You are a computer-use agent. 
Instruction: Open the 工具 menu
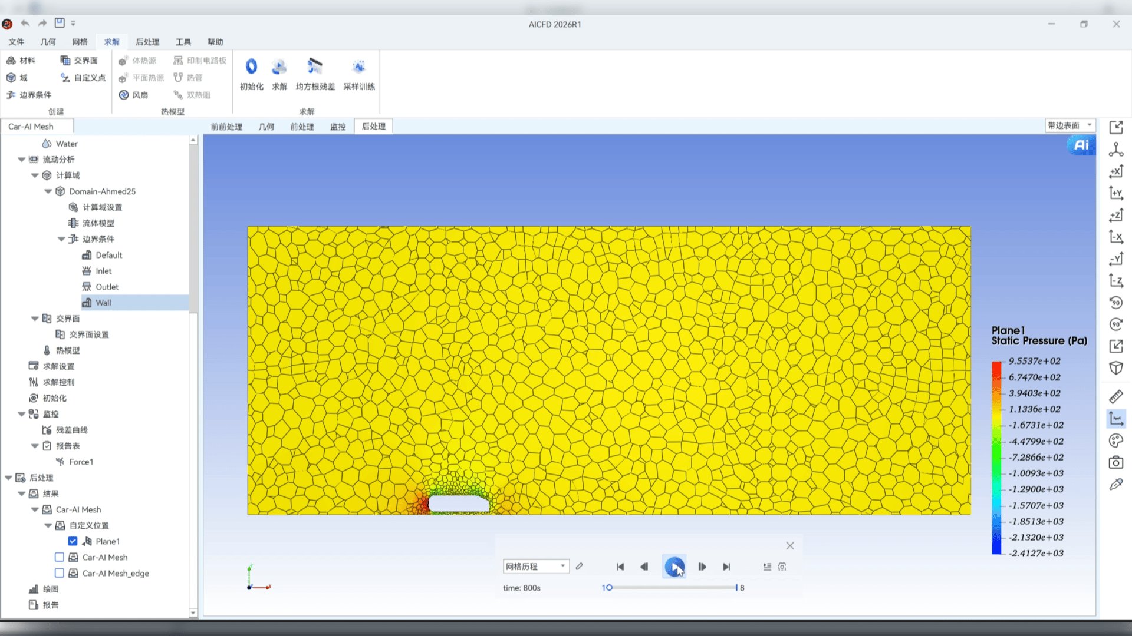(183, 42)
